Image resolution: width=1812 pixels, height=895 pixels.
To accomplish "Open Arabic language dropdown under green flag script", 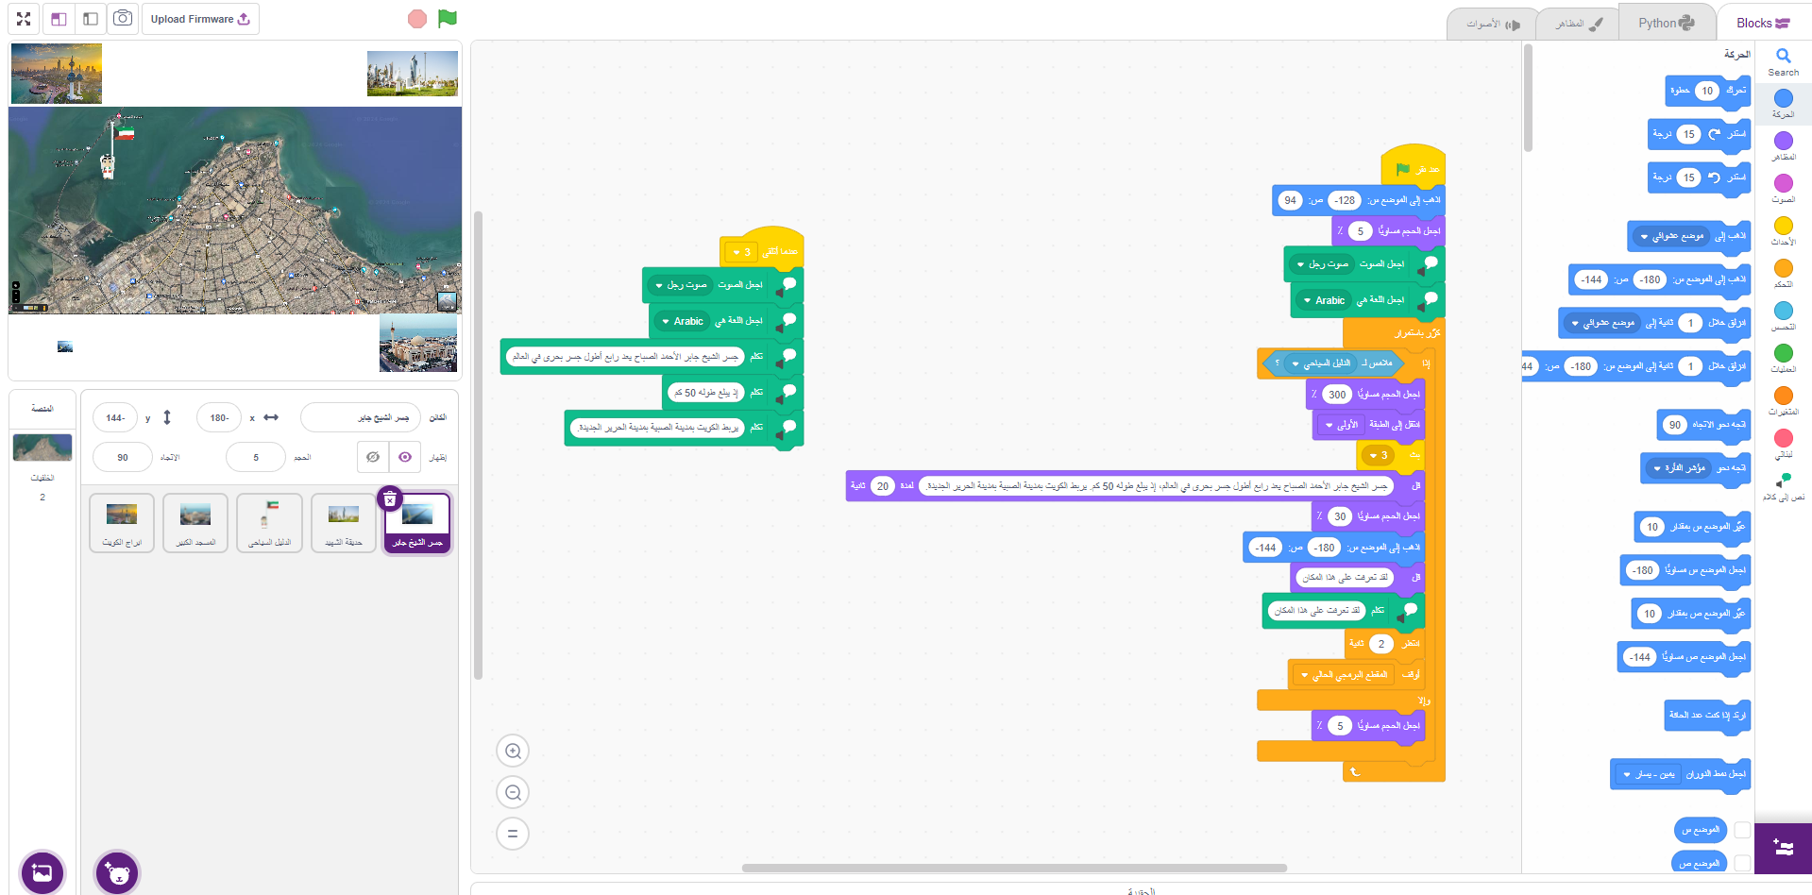I will [x=1324, y=300].
